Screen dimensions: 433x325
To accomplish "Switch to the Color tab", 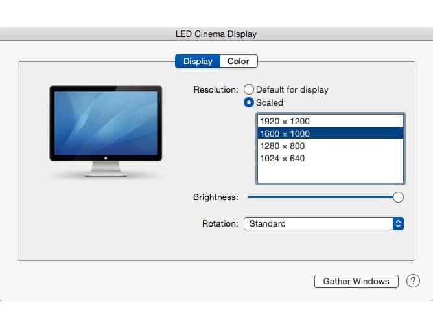I will pyautogui.click(x=239, y=61).
